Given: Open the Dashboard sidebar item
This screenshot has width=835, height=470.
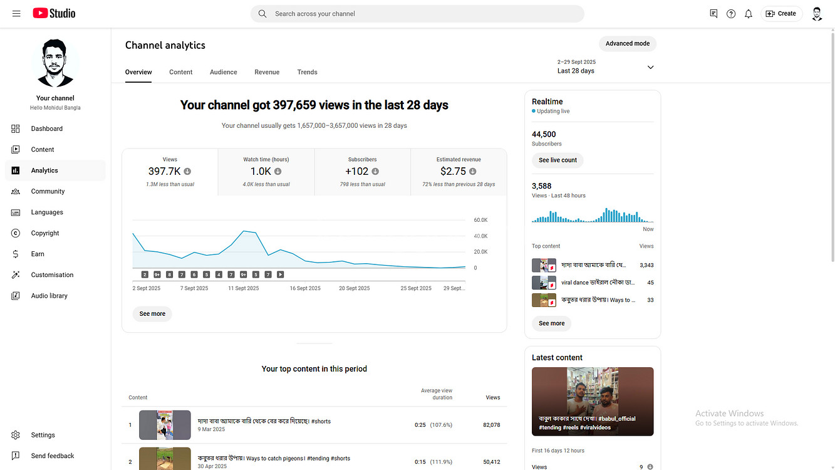Looking at the screenshot, I should (47, 128).
